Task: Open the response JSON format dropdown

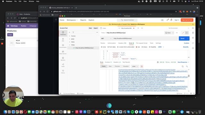Action: [x=135, y=66]
